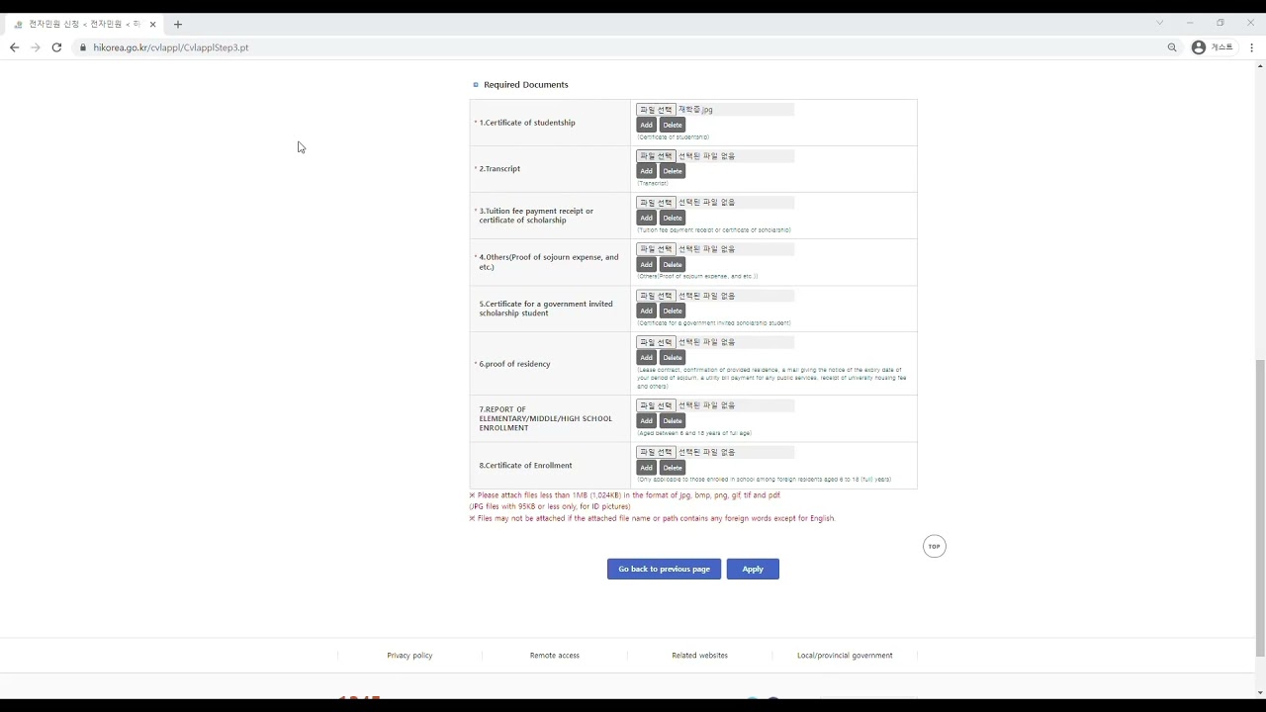
Task: Click Delete for Tuition fee payment receipt
Action: pyautogui.click(x=673, y=218)
